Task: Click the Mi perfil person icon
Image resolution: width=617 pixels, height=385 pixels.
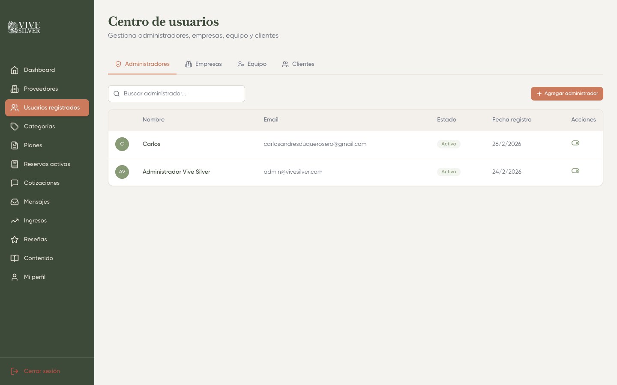Action: point(15,277)
